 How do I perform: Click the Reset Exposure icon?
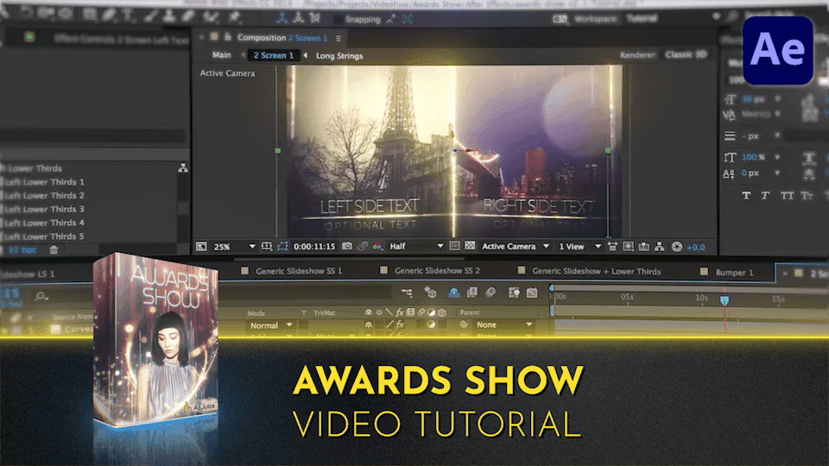tap(677, 247)
